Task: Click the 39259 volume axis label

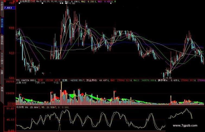Action: click(x=10, y=82)
